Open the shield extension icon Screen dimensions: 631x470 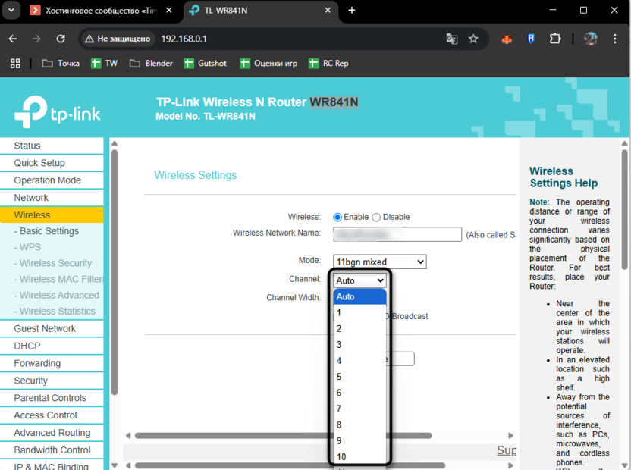531,39
